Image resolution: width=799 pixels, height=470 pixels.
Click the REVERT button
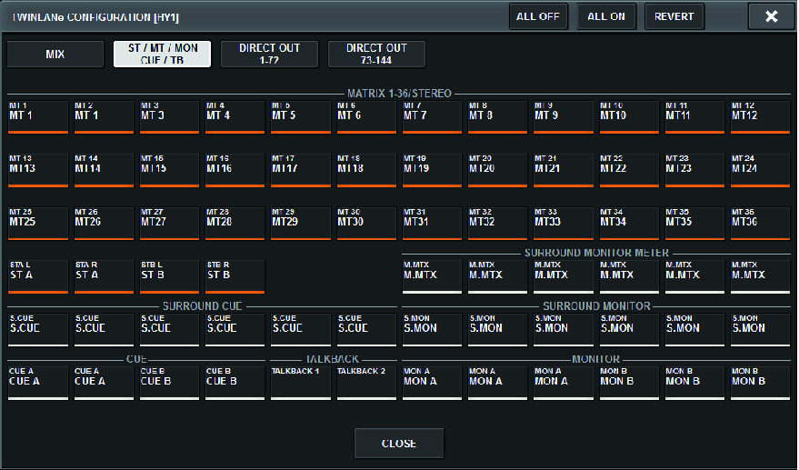click(x=674, y=16)
